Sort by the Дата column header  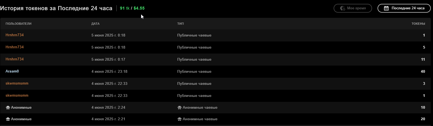[x=95, y=24]
